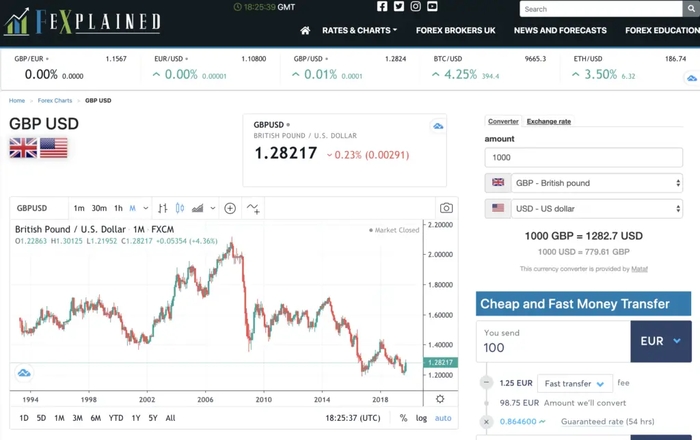Toggle percent scale on chart
700x440 pixels.
click(403, 418)
